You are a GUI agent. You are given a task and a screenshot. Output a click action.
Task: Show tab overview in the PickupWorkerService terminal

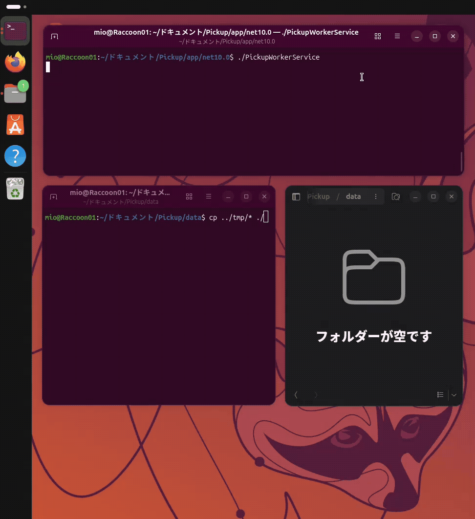pos(378,37)
